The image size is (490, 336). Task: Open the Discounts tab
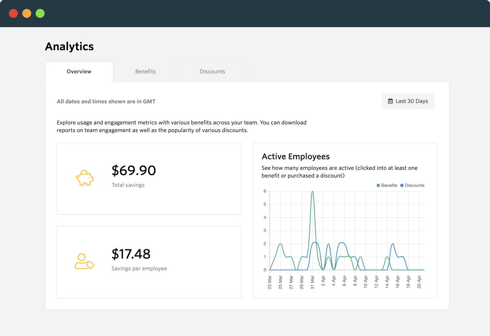click(x=212, y=72)
